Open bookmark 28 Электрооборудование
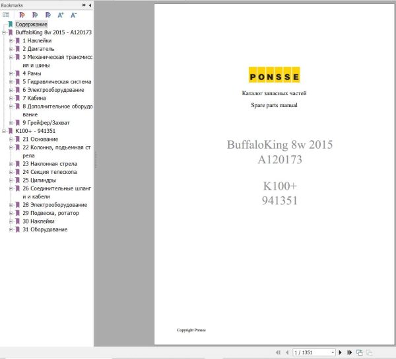 pos(55,205)
